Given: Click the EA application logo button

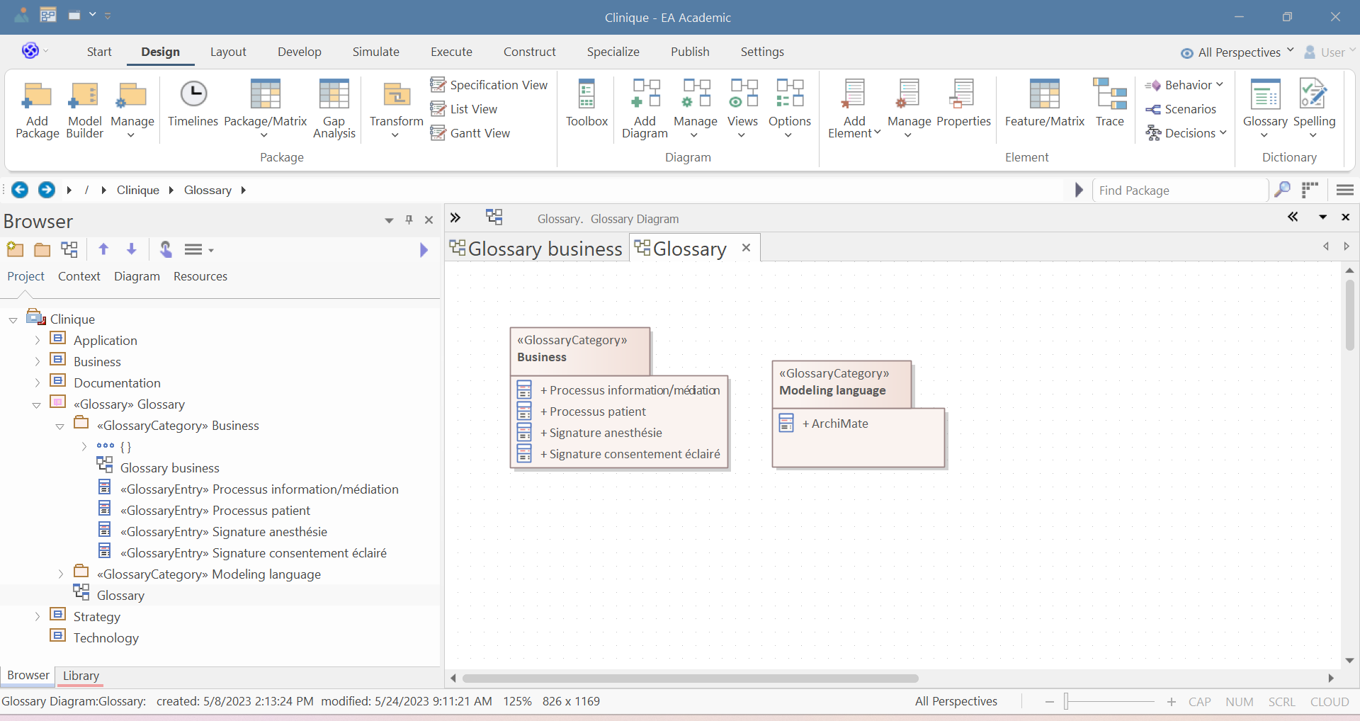Looking at the screenshot, I should point(30,51).
